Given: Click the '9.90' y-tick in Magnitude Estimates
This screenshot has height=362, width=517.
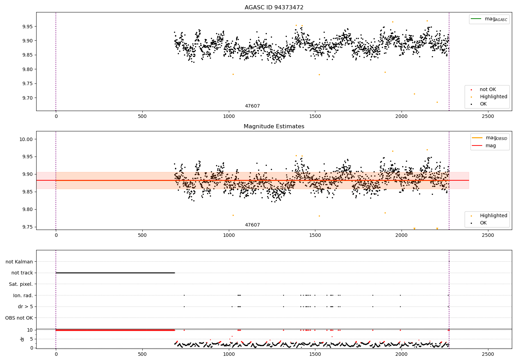Looking at the screenshot, I should [27, 174].
